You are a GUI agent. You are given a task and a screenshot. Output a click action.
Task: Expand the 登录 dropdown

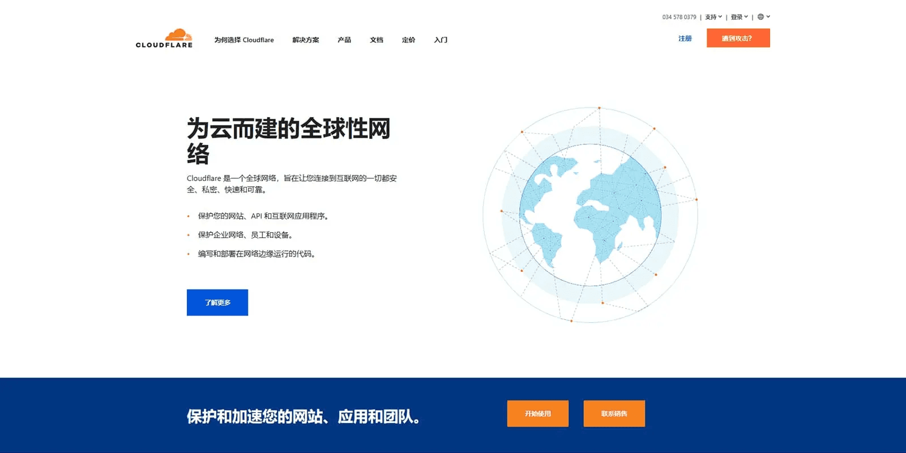click(740, 17)
